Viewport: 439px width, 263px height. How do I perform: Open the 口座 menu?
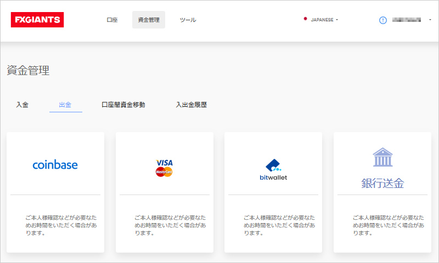click(112, 20)
